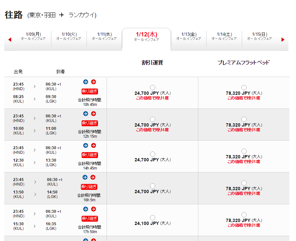Choose 24,700 JPY fare for 16h 5m itinerary
Viewport: 296px width, 241px height.
[153, 186]
